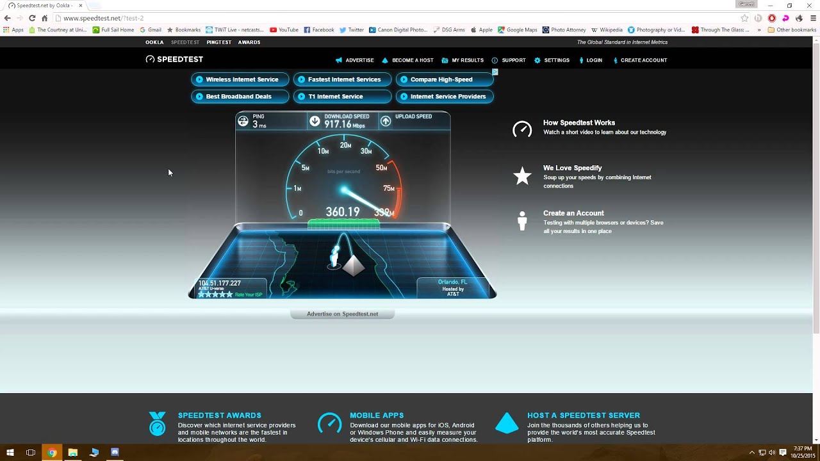Open the browser home page icon

click(x=44, y=18)
